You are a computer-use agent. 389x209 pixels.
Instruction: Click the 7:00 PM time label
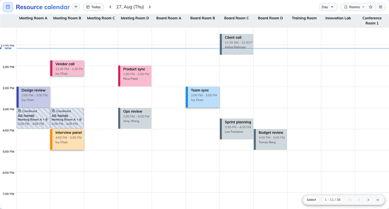coord(8,194)
